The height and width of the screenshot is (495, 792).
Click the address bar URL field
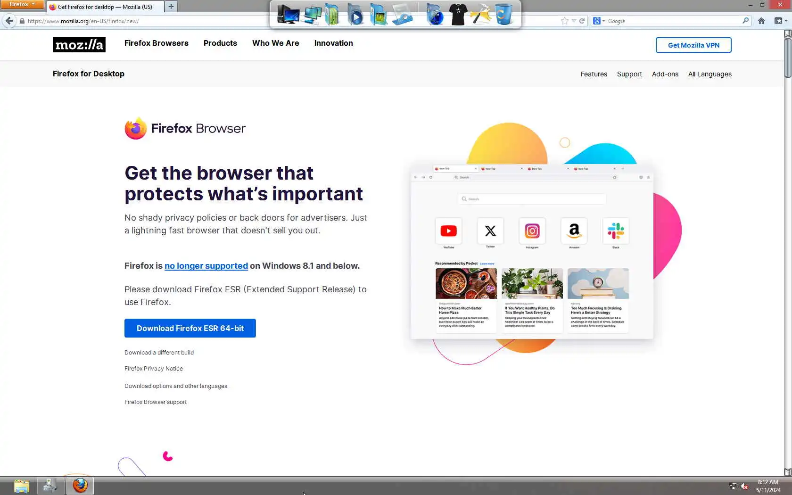(292, 21)
